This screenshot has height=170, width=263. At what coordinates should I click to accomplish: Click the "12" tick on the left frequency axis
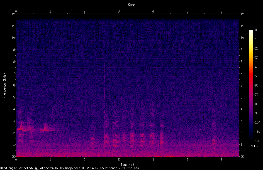tap(13, 14)
